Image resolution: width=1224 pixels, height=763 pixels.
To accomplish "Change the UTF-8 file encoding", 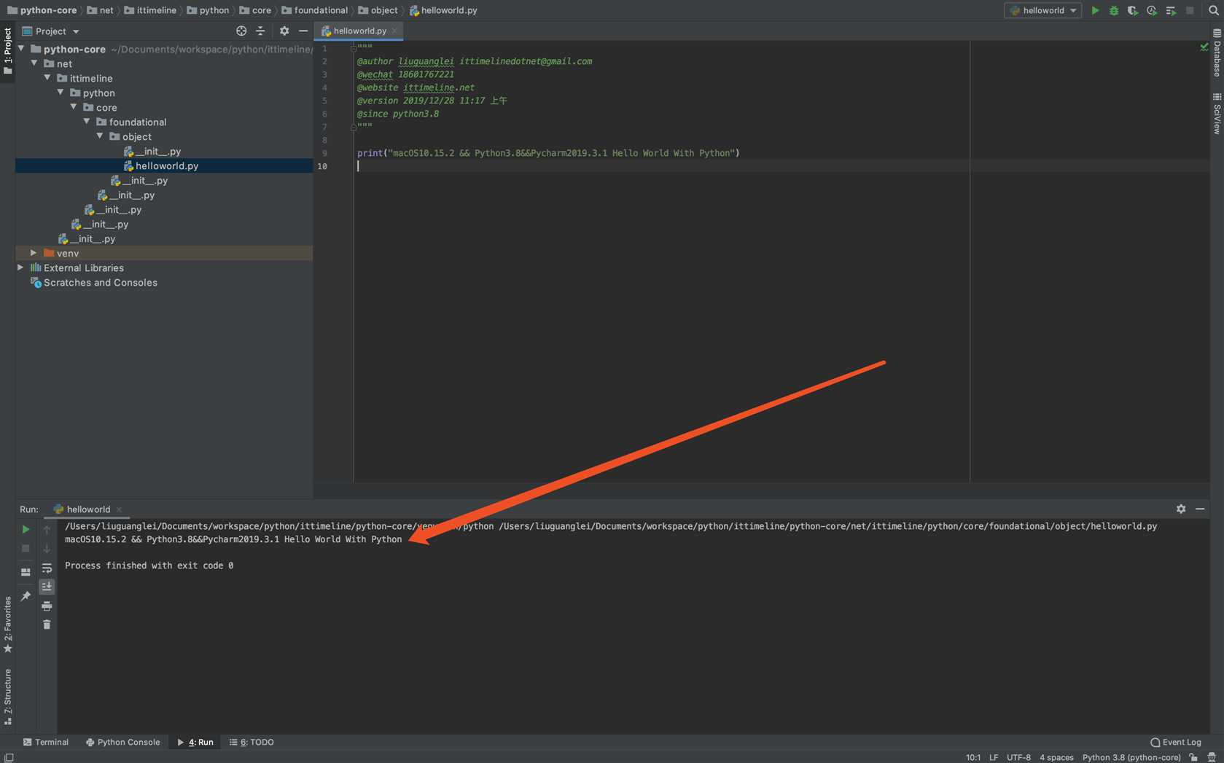I will click(1018, 757).
